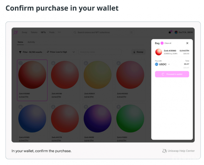Image resolution: width=204 pixels, height=165 pixels.
Task: Switch to the Activity tab
Action: (31, 42)
